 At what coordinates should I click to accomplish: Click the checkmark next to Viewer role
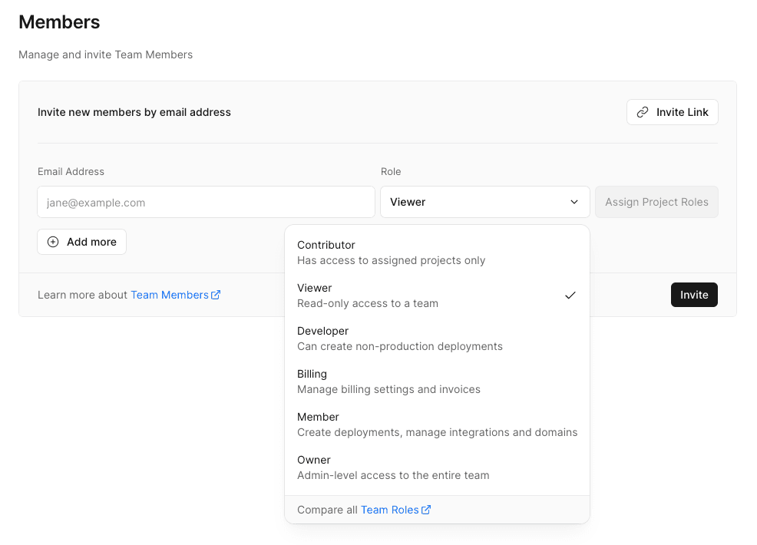tap(570, 294)
